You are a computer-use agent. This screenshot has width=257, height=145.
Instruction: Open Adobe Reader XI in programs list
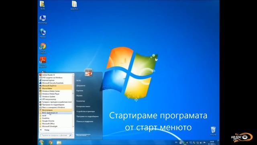[55, 75]
